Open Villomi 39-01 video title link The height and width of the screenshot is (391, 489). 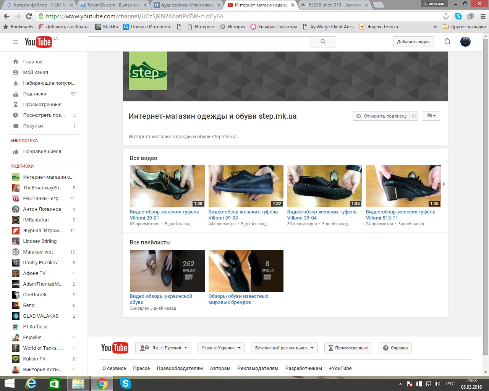tap(164, 215)
